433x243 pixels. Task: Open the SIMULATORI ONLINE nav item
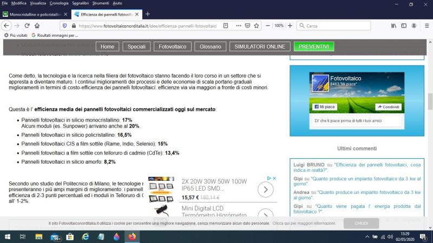pos(259,46)
